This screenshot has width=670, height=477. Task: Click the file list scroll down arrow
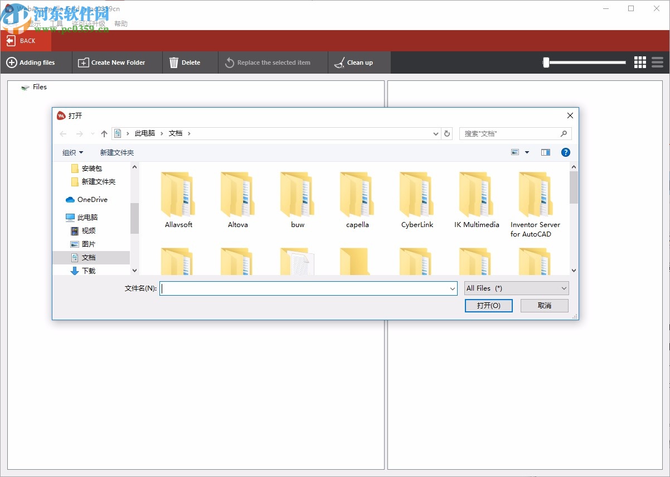(x=574, y=271)
